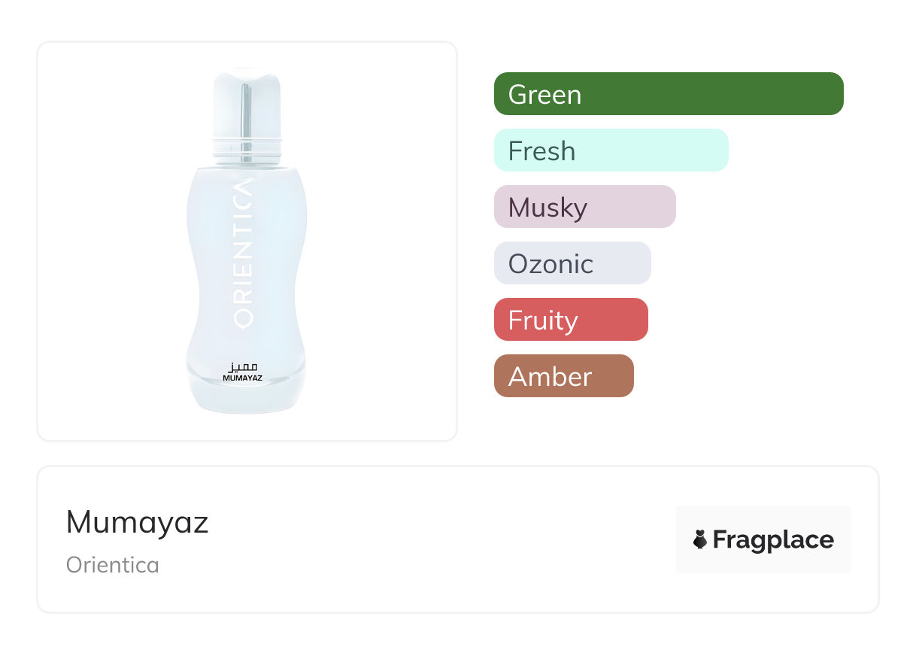Click the Fragplace logo icon

tap(700, 539)
